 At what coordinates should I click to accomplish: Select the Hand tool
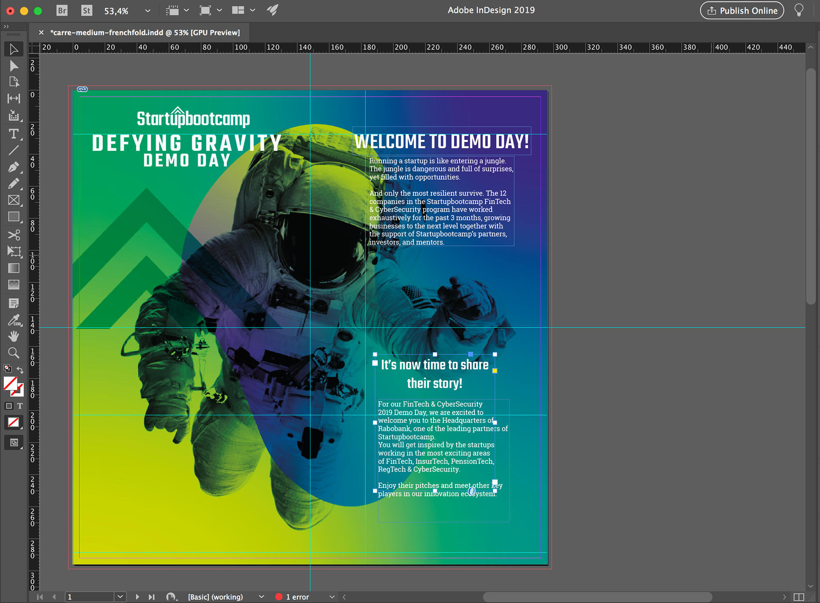pos(14,336)
